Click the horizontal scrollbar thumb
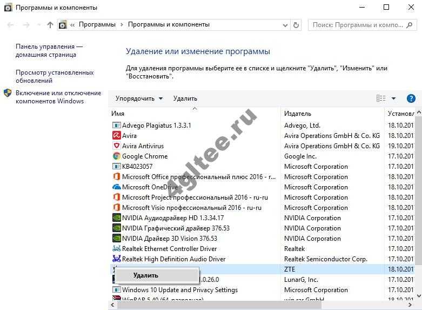 pos(219,305)
